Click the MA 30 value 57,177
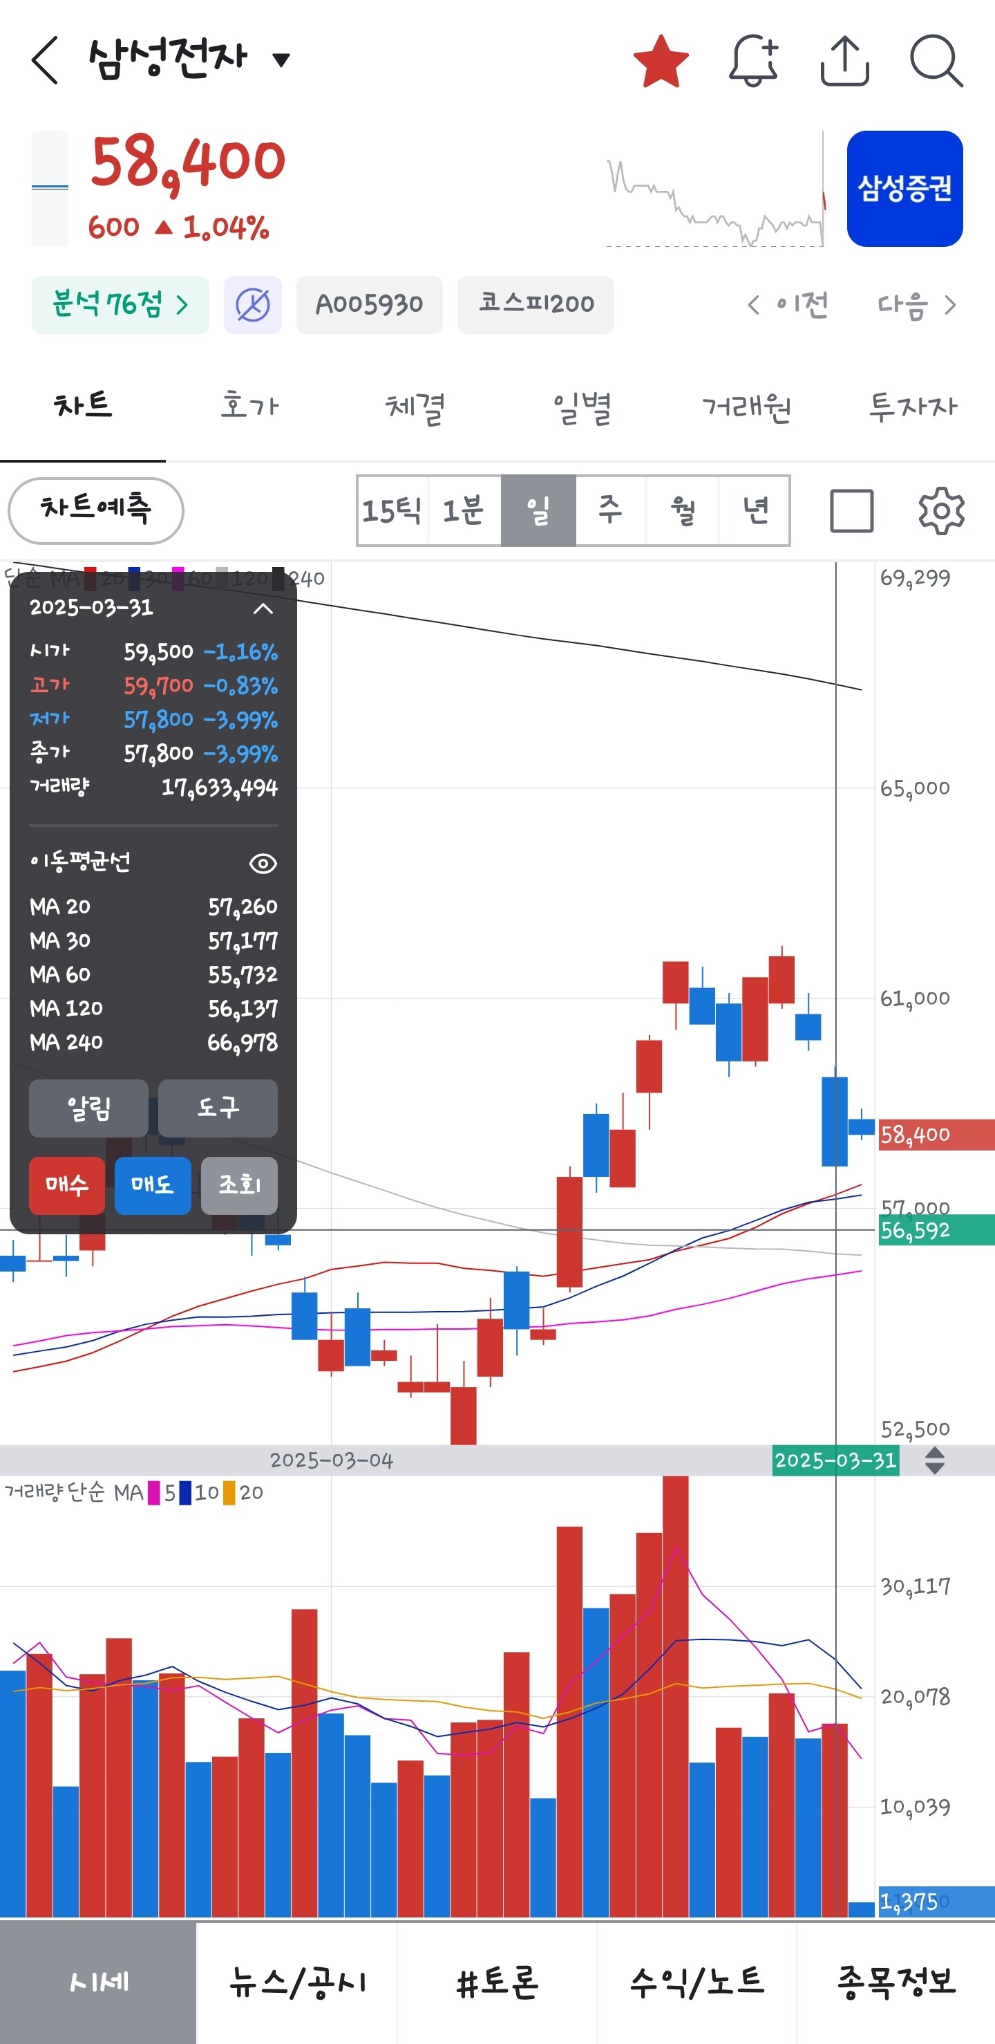 (x=243, y=942)
